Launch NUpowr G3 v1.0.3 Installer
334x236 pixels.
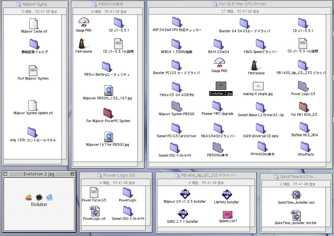click(184, 194)
